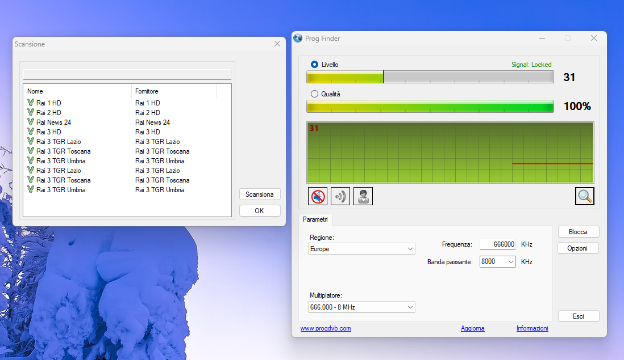
Task: Click the Qualità signal quality bar
Action: tap(430, 107)
